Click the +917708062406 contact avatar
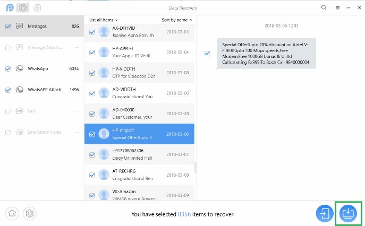Image resolution: width=365 pixels, height=226 pixels. 104,154
